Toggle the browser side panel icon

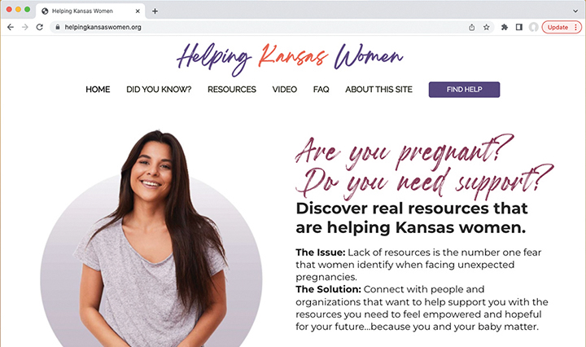(x=519, y=28)
